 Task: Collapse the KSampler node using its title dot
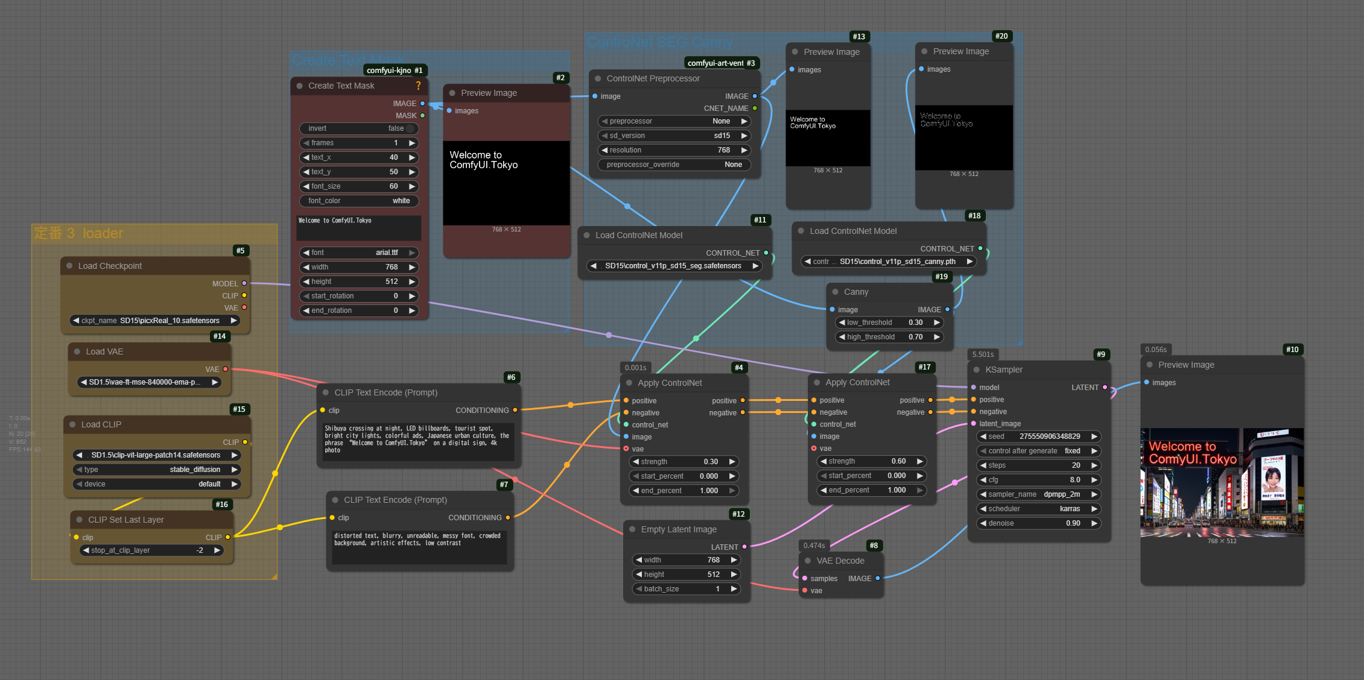(976, 370)
